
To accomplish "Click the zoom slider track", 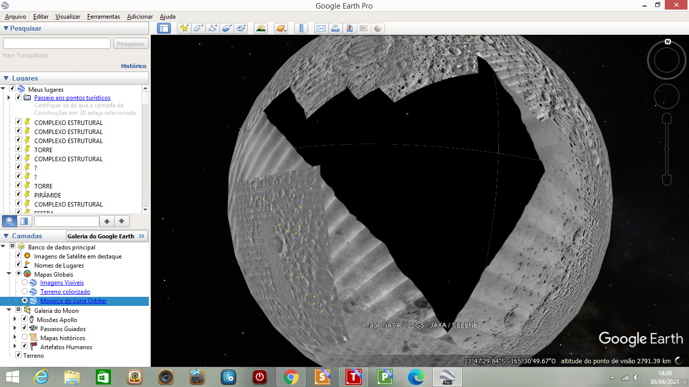I will (667, 150).
